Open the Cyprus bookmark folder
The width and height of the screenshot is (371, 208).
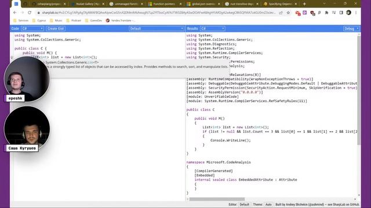[39, 21]
